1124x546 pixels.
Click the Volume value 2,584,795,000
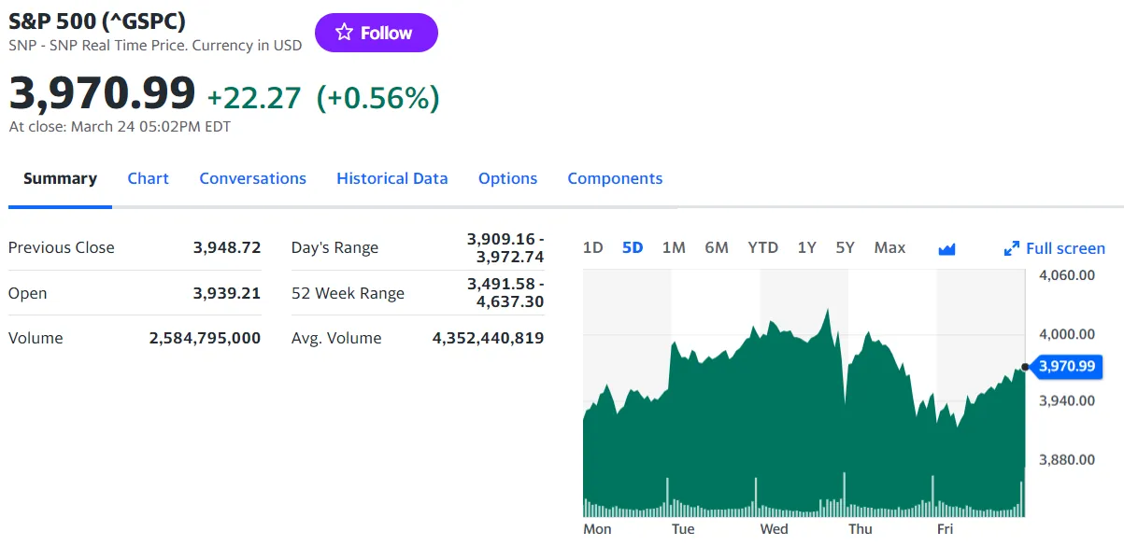[x=205, y=338]
